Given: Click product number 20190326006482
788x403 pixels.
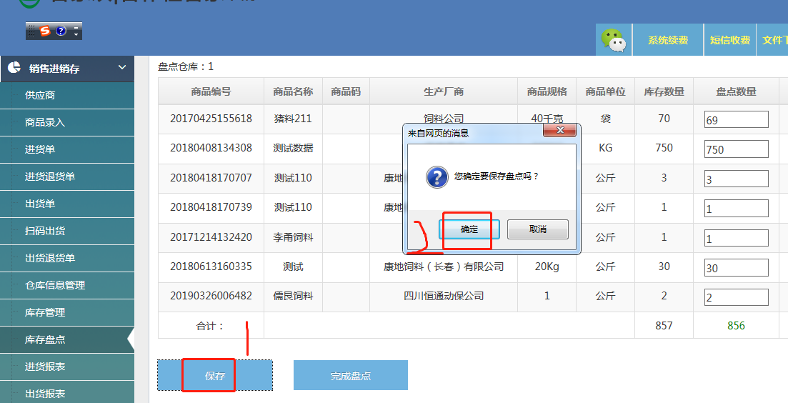Looking at the screenshot, I should click(x=211, y=296).
